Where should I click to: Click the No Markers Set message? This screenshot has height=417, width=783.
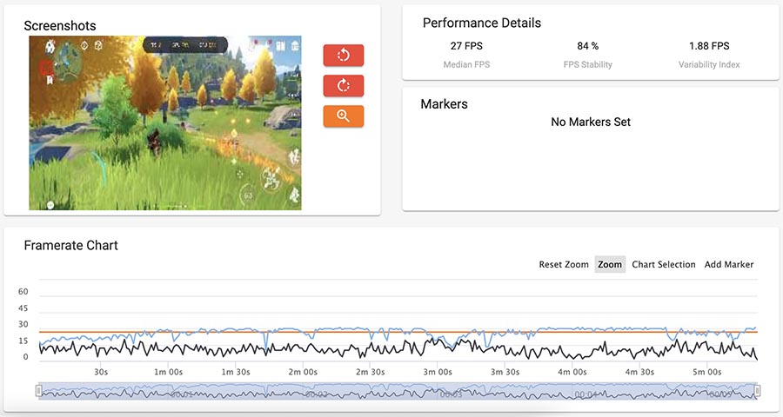click(591, 122)
